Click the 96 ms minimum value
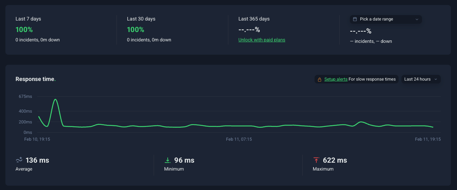The image size is (457, 190). click(x=184, y=160)
